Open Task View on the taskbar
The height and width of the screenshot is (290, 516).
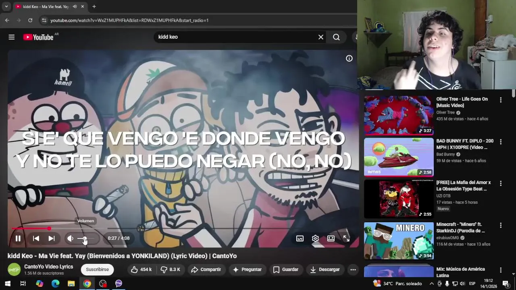(23, 284)
